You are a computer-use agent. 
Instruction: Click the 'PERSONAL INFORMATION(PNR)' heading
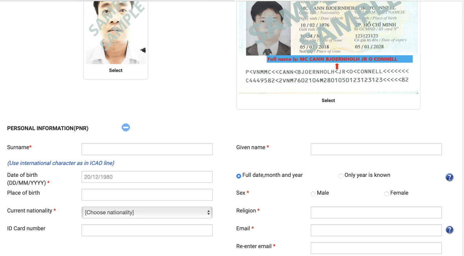tap(48, 128)
